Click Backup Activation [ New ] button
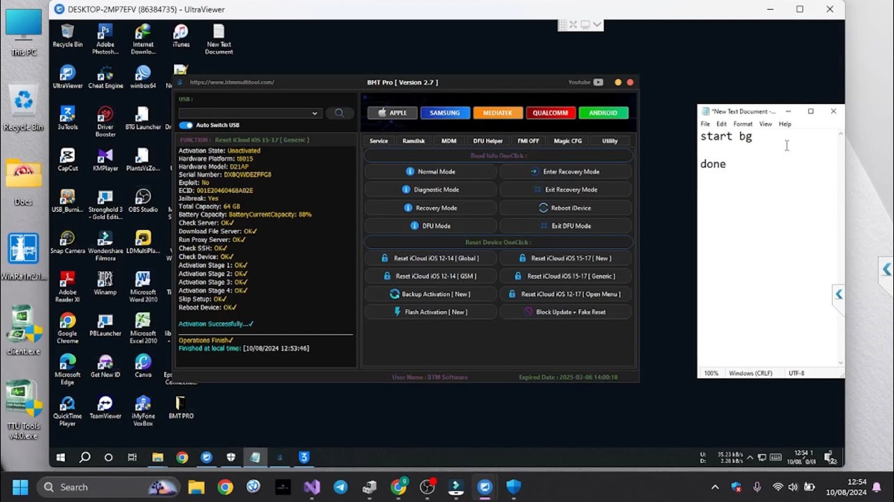The height and width of the screenshot is (502, 894). click(430, 294)
